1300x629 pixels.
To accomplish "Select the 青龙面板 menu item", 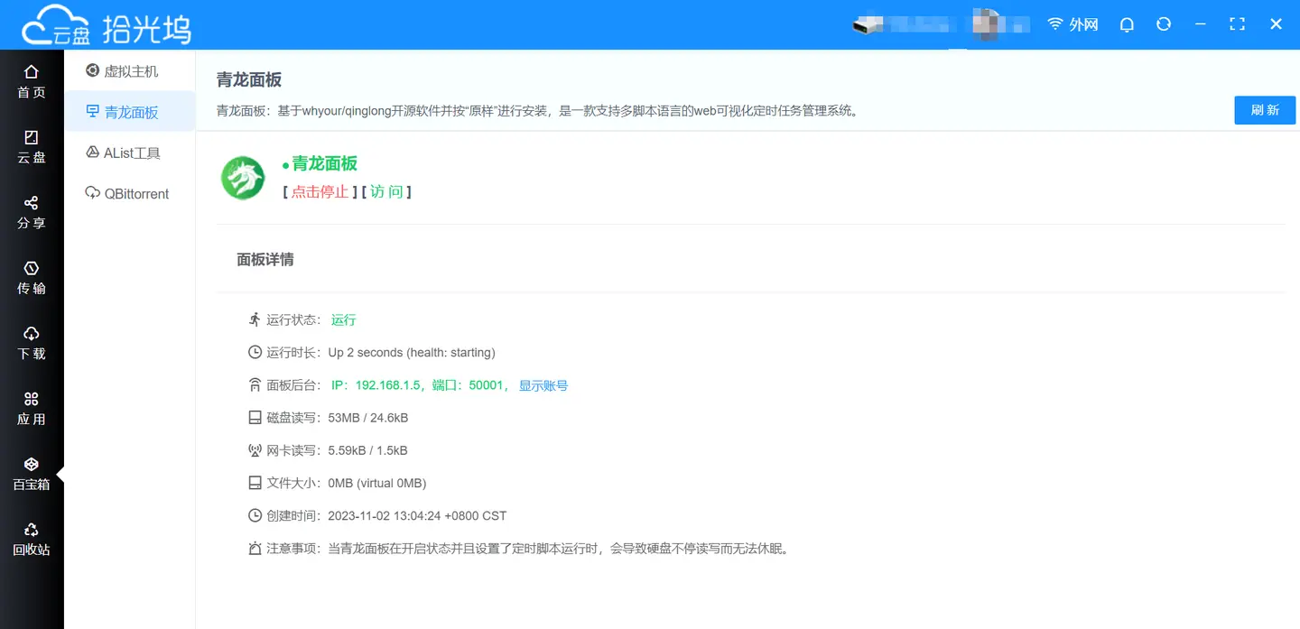I will (x=130, y=112).
